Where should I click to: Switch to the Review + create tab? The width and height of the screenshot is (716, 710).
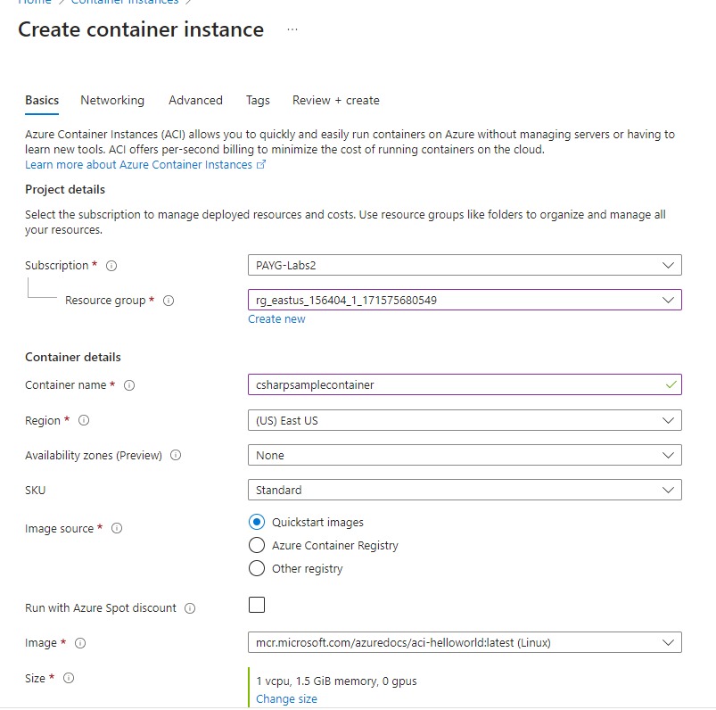pos(335,100)
